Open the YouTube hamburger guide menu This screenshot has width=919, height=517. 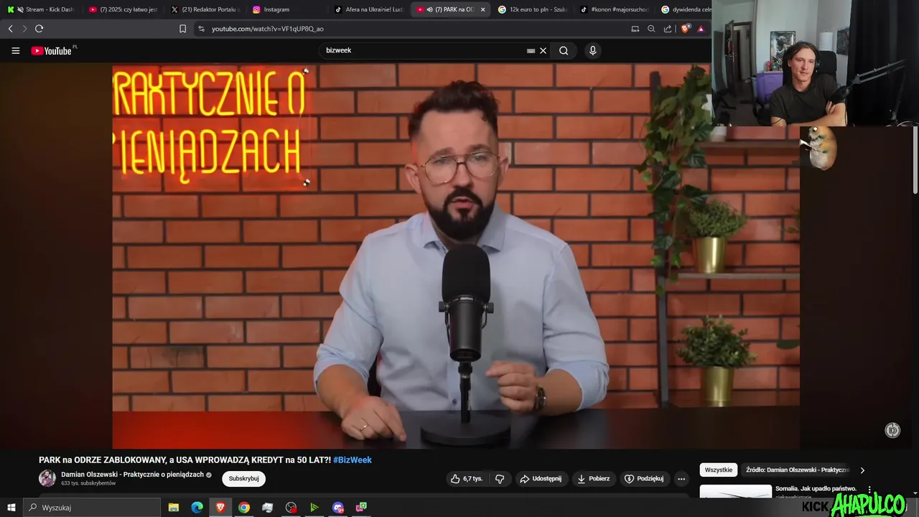coord(16,50)
